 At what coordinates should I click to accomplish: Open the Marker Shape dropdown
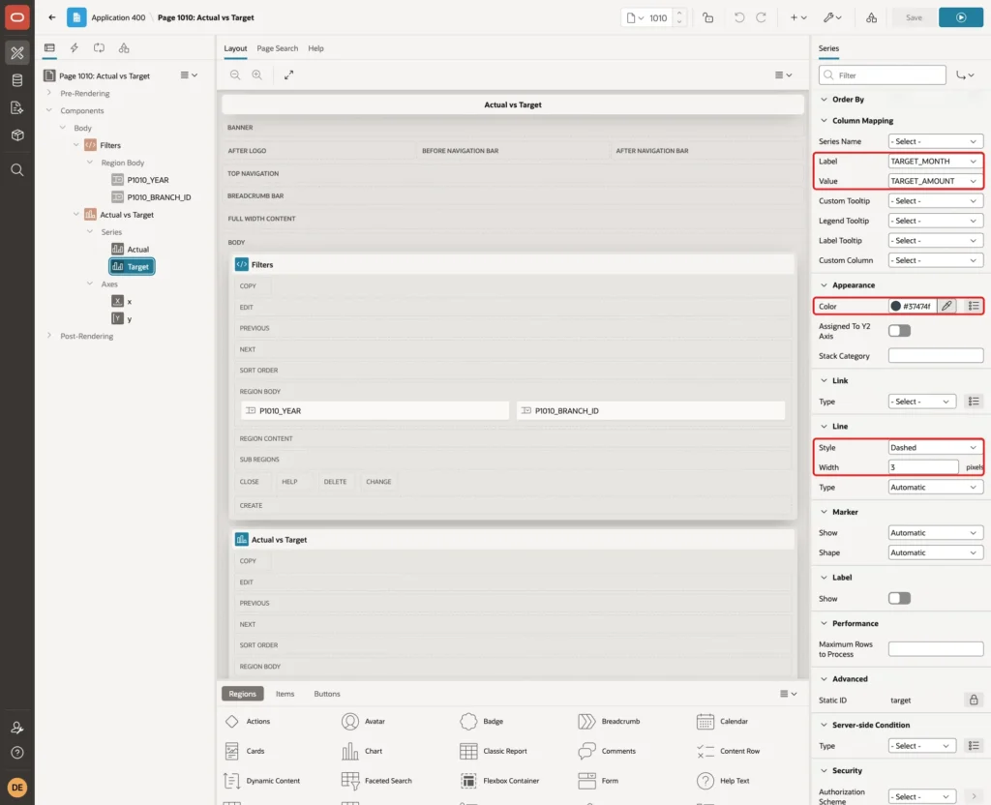click(x=935, y=552)
